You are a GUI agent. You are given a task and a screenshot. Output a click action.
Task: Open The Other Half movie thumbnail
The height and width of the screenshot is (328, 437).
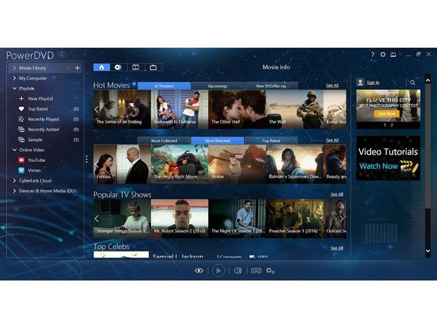click(237, 109)
